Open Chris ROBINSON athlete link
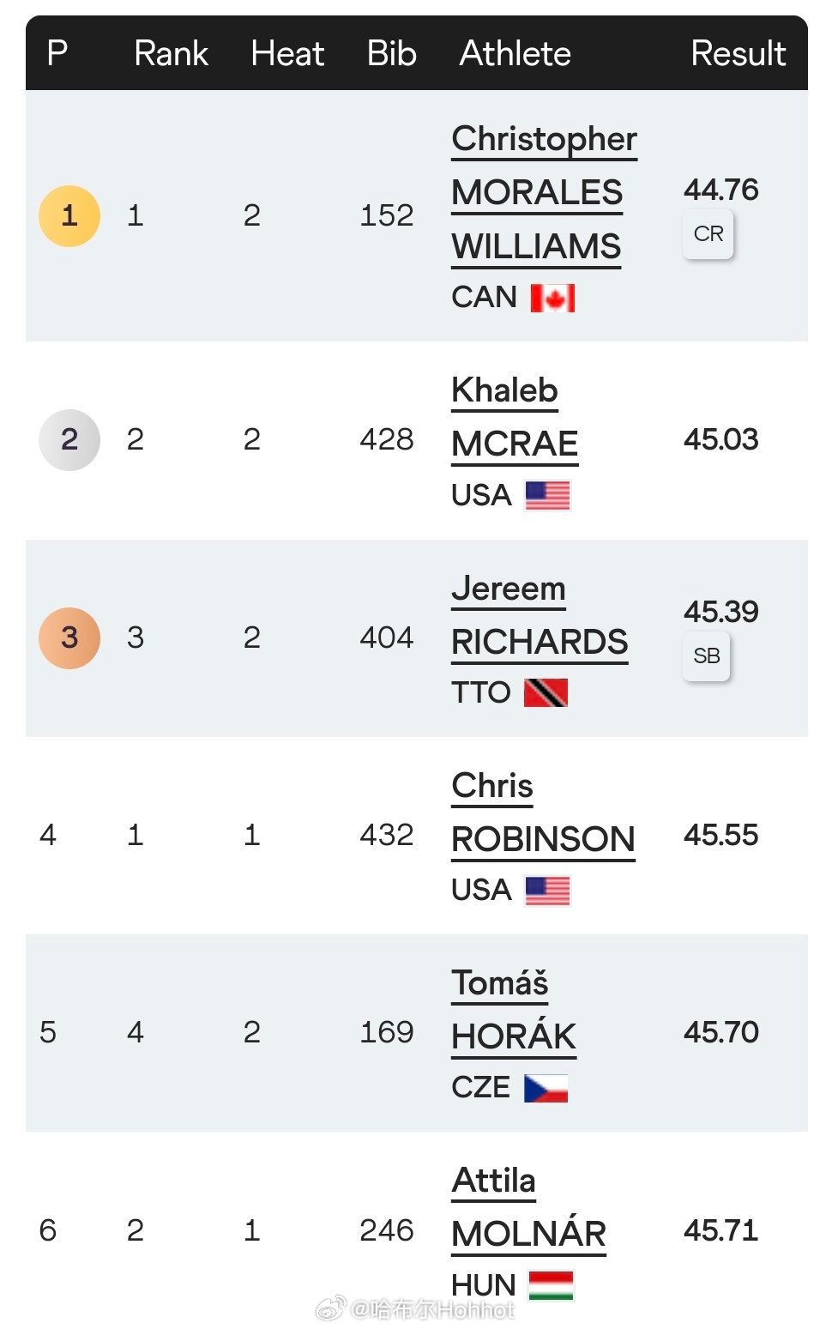Viewport: 832px width, 1329px height. click(543, 838)
